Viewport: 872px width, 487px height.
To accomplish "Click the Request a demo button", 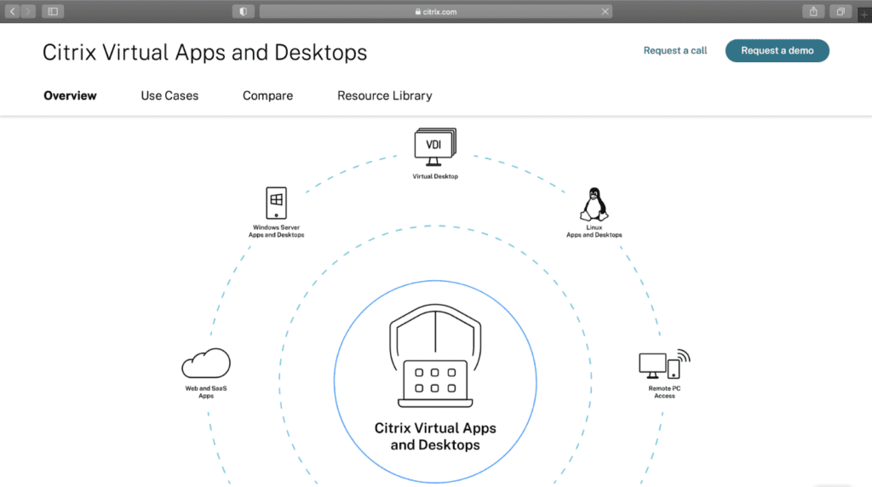I will click(777, 50).
